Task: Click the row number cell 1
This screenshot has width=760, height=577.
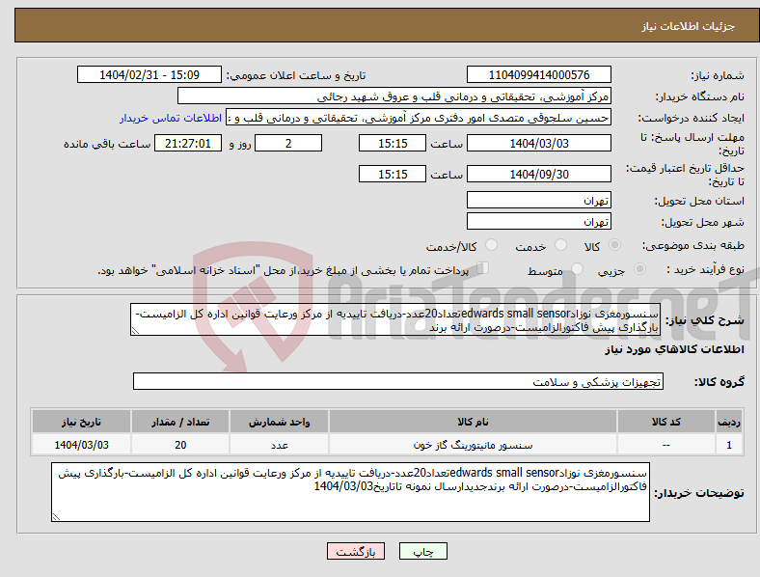Action: pos(729,445)
